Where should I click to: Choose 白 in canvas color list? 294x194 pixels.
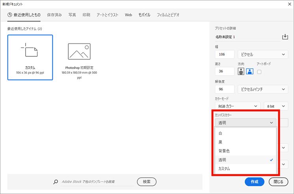[x=246, y=133]
